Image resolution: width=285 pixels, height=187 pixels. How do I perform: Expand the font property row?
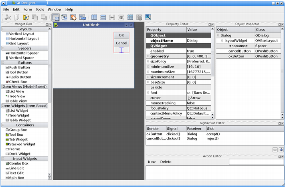[148, 92]
